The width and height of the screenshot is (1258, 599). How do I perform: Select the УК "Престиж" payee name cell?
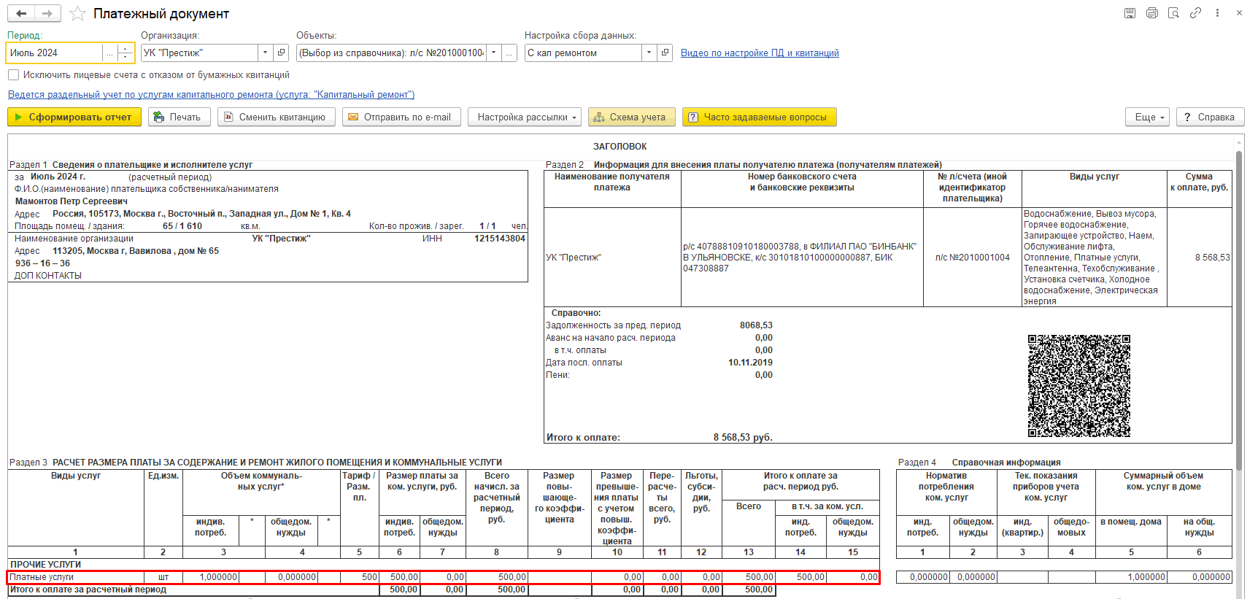[612, 258]
